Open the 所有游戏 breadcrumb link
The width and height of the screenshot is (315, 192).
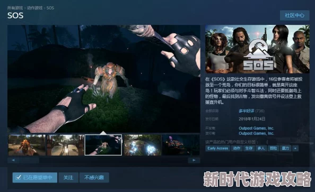tap(15, 8)
